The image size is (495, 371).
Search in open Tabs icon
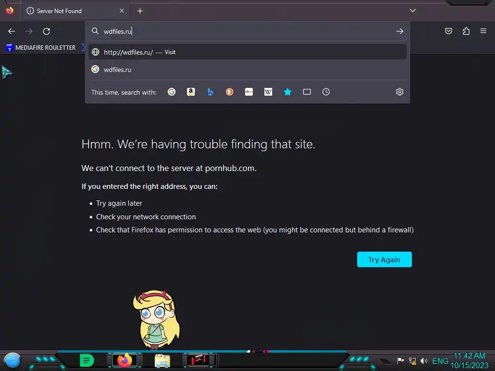click(x=307, y=92)
